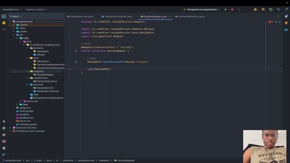Collapse the main folder node
This screenshot has height=163, width=290.
17,38
